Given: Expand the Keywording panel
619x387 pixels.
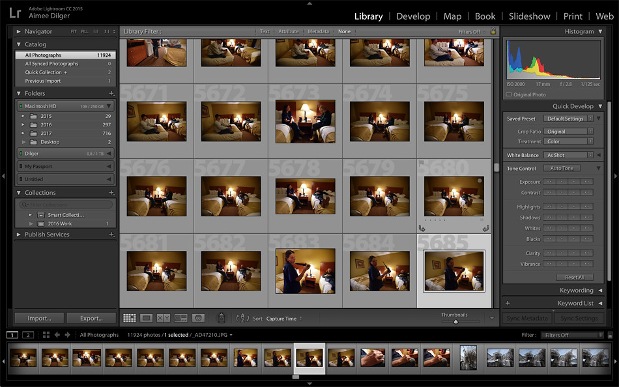Looking at the screenshot, I should (601, 291).
